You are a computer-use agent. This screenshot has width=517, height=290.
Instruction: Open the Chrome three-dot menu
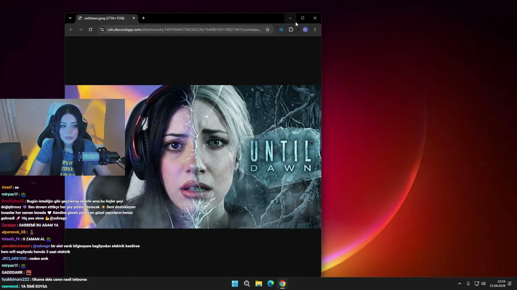[x=315, y=29]
